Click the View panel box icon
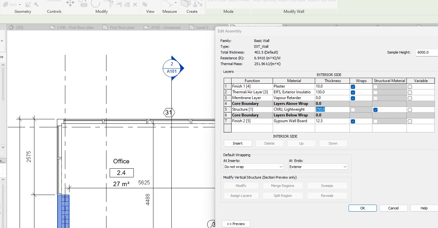The width and height of the screenshot is (438, 228). pyautogui.click(x=145, y=4)
